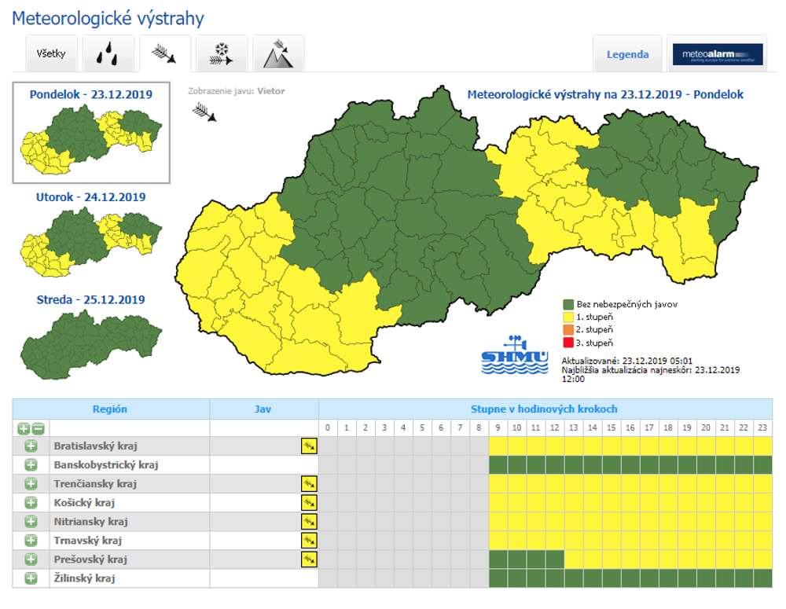Expand the Žilinský kraj row
Image resolution: width=786 pixels, height=609 pixels.
[x=31, y=578]
